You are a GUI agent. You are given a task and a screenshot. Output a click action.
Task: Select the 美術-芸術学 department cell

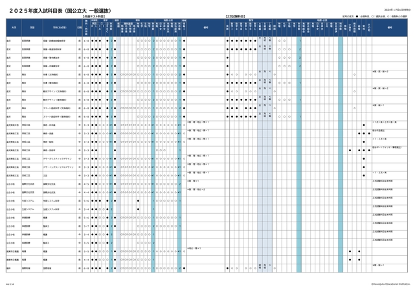point(49,149)
